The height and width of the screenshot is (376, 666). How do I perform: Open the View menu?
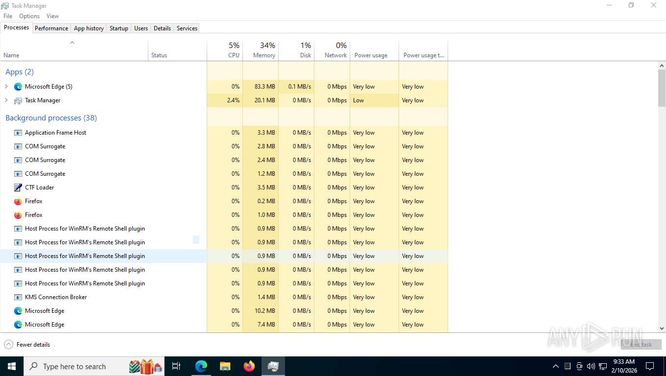[x=52, y=16]
